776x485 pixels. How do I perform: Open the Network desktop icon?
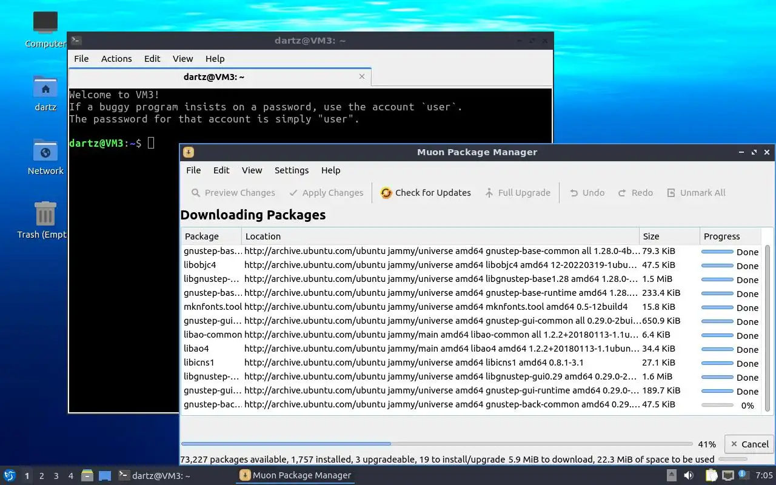click(x=45, y=157)
